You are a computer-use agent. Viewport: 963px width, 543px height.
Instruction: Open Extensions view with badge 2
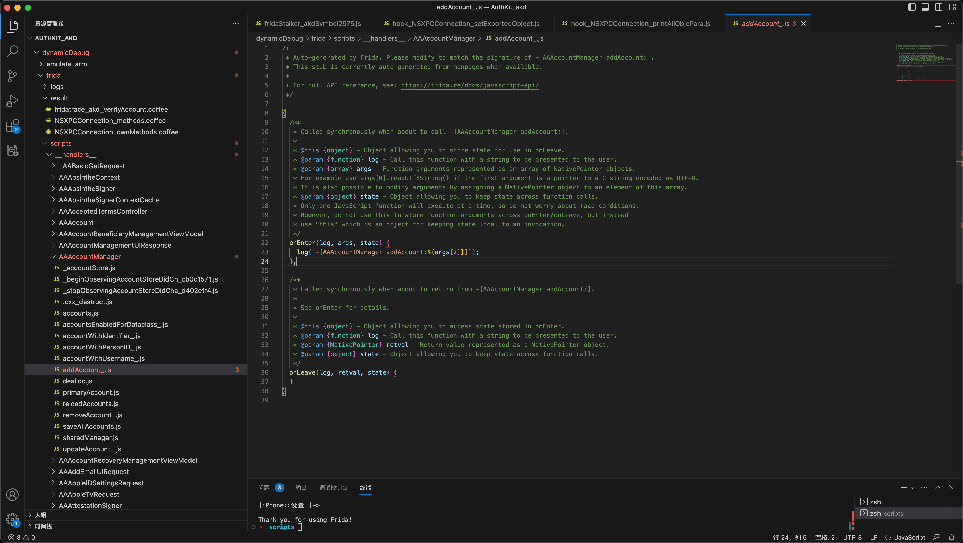[12, 126]
